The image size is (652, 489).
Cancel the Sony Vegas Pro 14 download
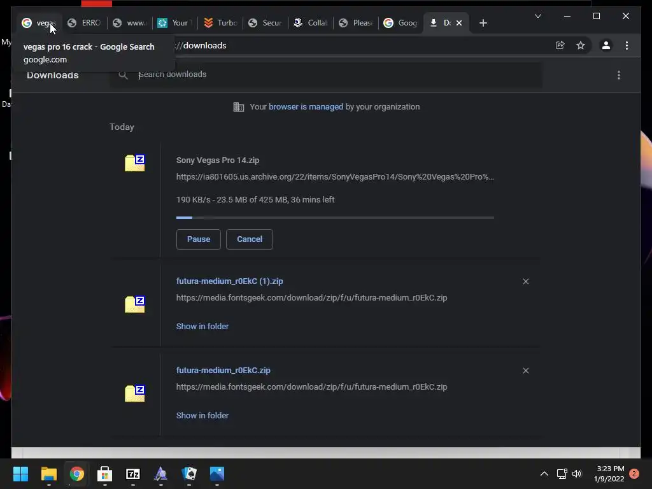(250, 239)
